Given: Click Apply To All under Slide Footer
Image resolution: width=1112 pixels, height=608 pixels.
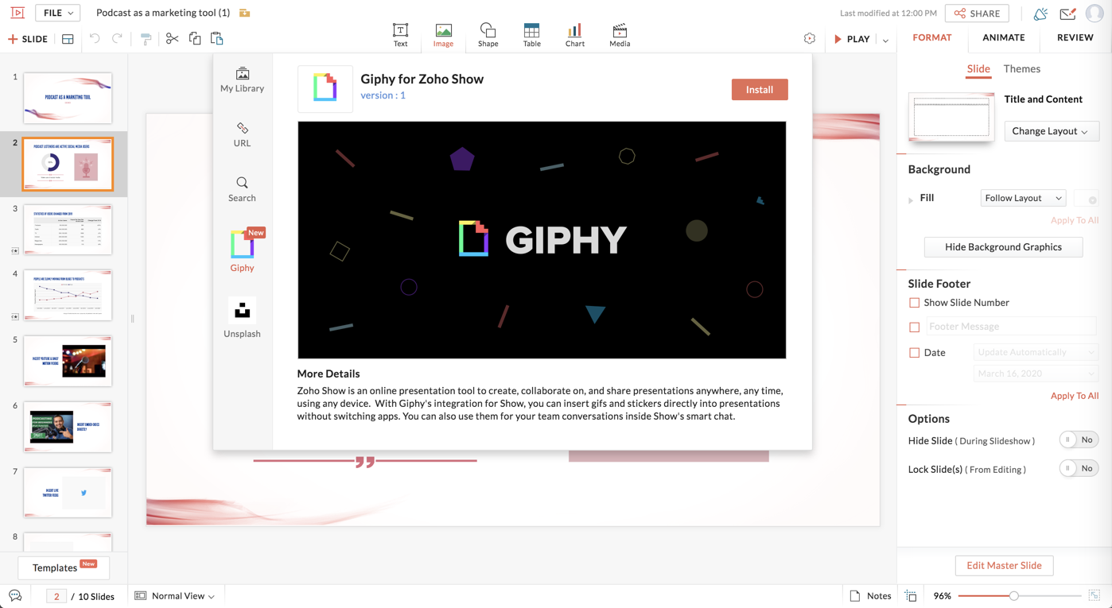Looking at the screenshot, I should coord(1074,396).
